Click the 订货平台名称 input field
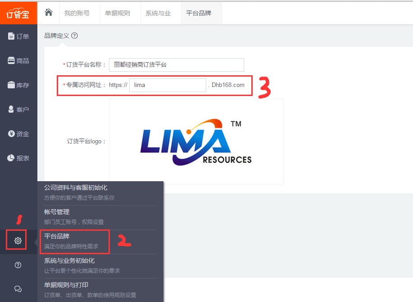Screen dimensions: 413x302 point(176,65)
